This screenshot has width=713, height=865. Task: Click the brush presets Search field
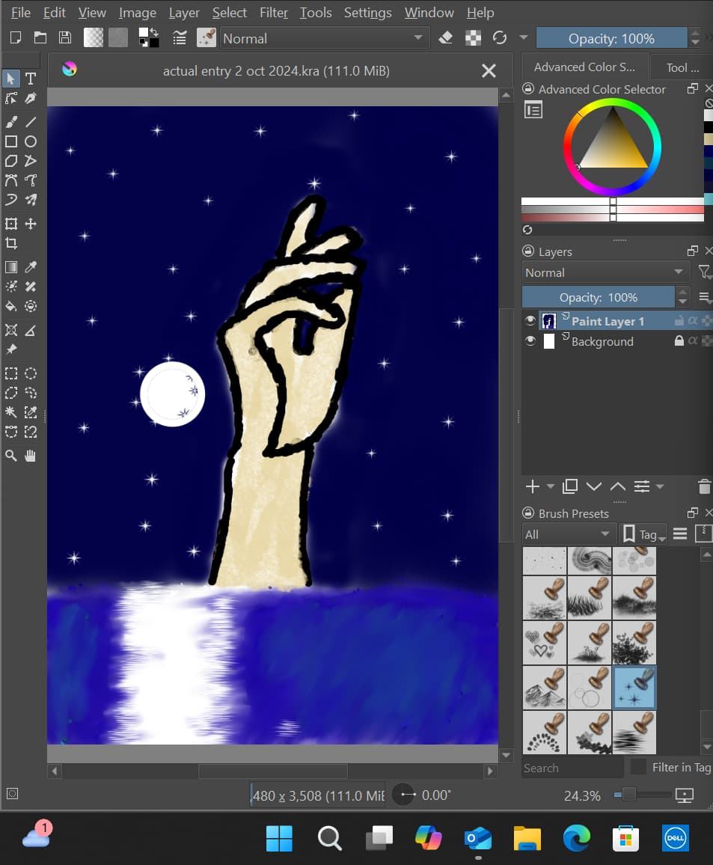572,768
